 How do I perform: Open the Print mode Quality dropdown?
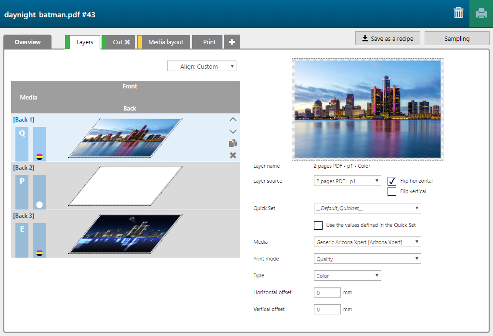(367, 259)
